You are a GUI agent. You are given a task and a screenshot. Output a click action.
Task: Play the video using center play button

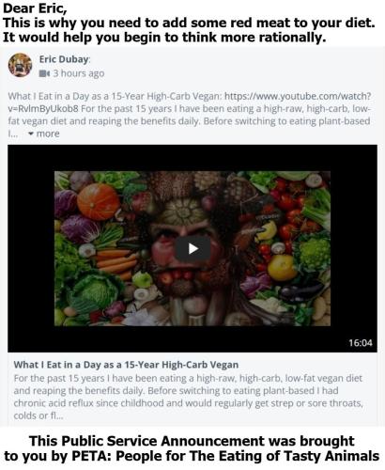192,249
